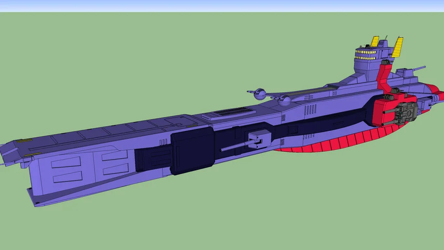Click the right yellow antenna panel on bridge

pos(397,47)
